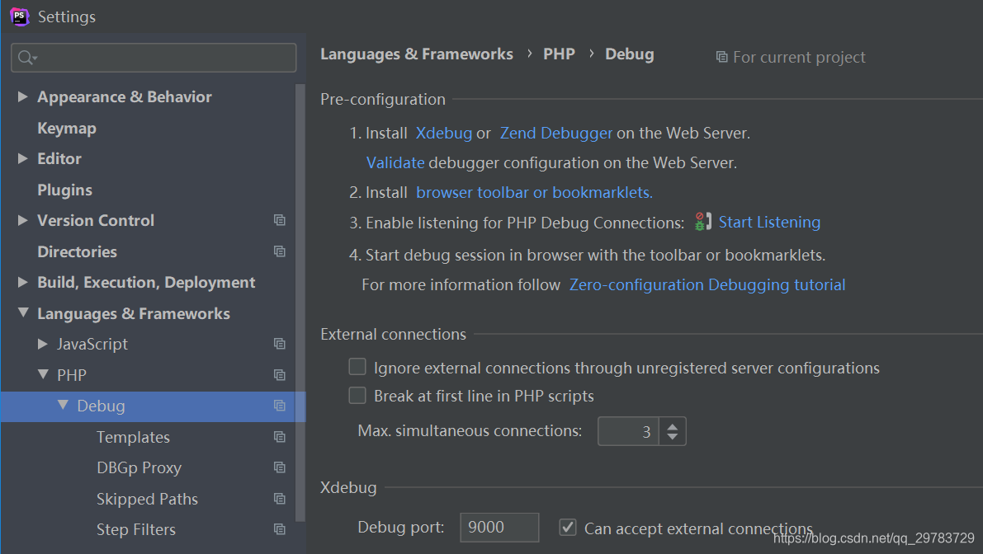Click the project-level icon next to Version Control

tap(280, 220)
